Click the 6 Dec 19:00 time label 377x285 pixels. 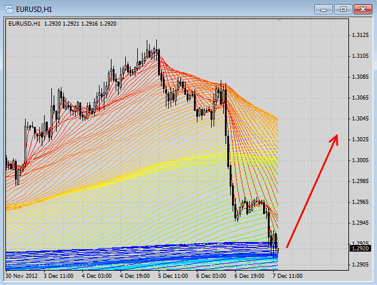pyautogui.click(x=249, y=276)
